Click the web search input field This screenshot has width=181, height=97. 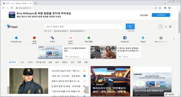[85, 27]
